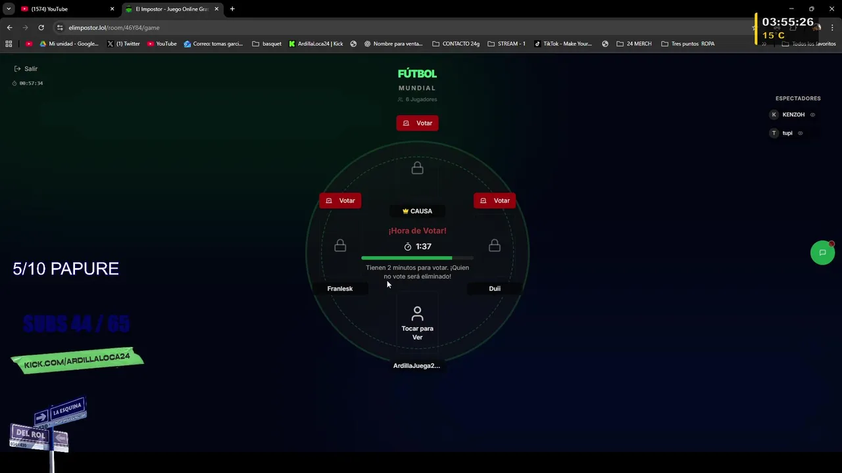Open the site information icon in address bar
The width and height of the screenshot is (842, 473).
coord(60,28)
